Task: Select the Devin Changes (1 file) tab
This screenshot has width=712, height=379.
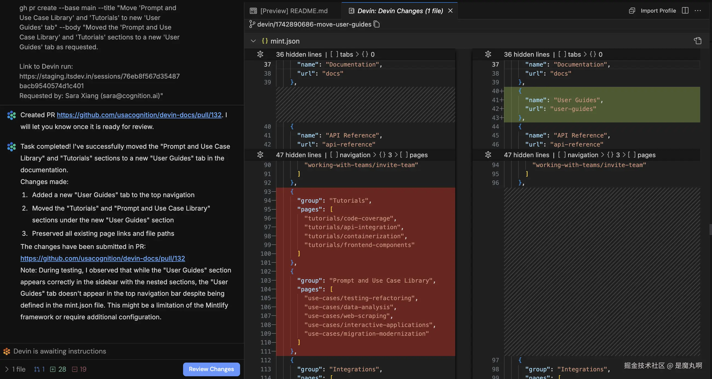Action: (400, 11)
